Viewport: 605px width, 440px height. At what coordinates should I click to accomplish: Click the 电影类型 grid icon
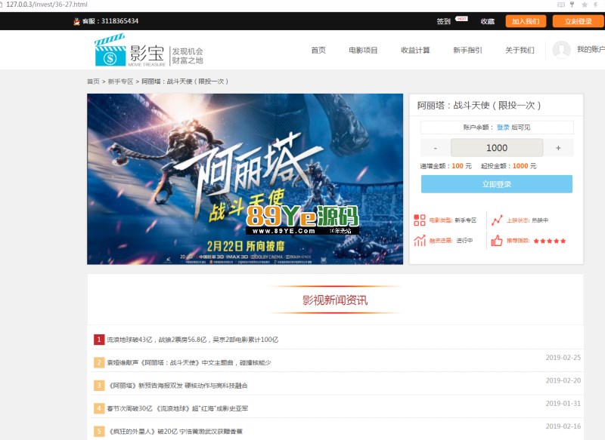point(420,220)
